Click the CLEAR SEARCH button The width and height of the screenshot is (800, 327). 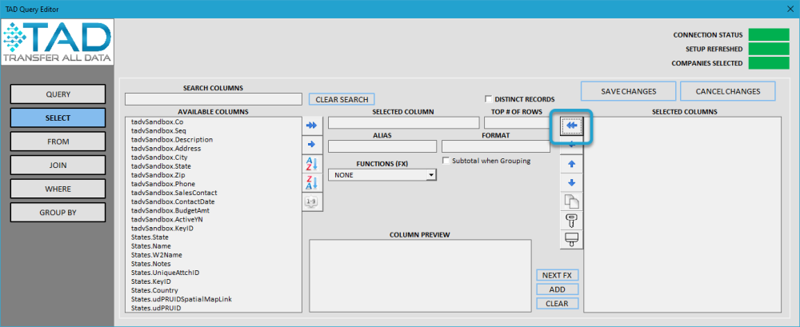click(342, 99)
